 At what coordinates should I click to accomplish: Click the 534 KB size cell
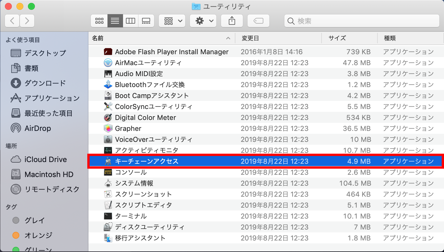coord(358,118)
